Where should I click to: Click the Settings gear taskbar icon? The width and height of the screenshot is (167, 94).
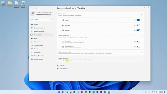109,92
